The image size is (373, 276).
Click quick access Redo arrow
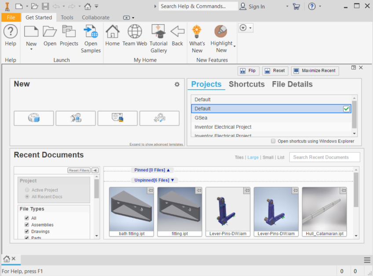click(72, 6)
